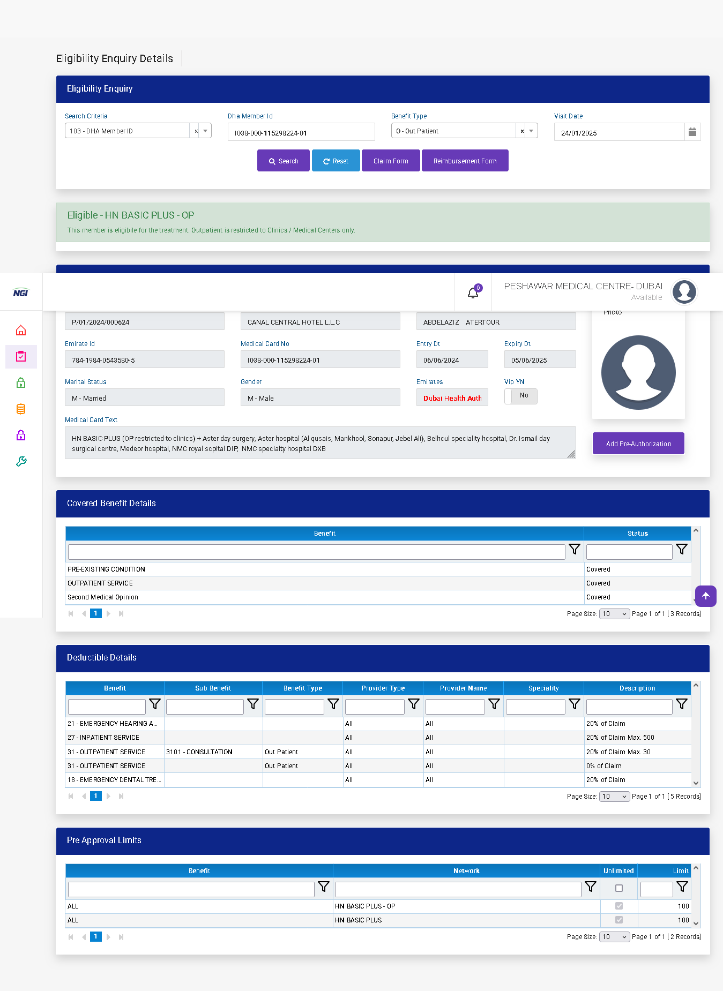Click filter icon for Status column
The width and height of the screenshot is (723, 991).
pyautogui.click(x=681, y=550)
